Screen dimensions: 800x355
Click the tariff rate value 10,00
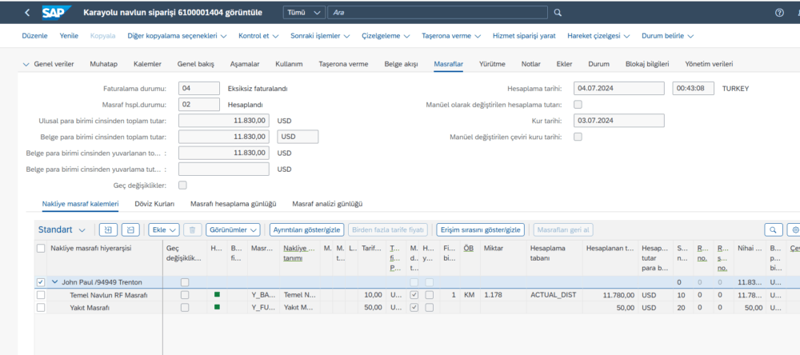click(x=373, y=295)
